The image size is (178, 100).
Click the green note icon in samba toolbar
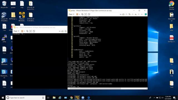pos(146,14)
